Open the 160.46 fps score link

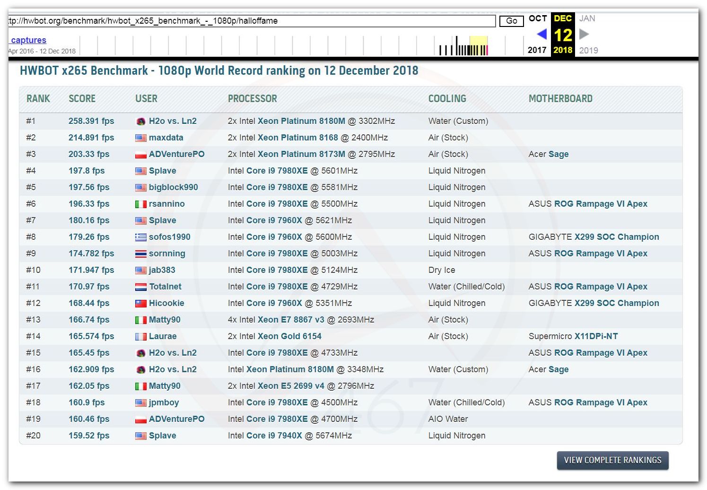[x=89, y=419]
